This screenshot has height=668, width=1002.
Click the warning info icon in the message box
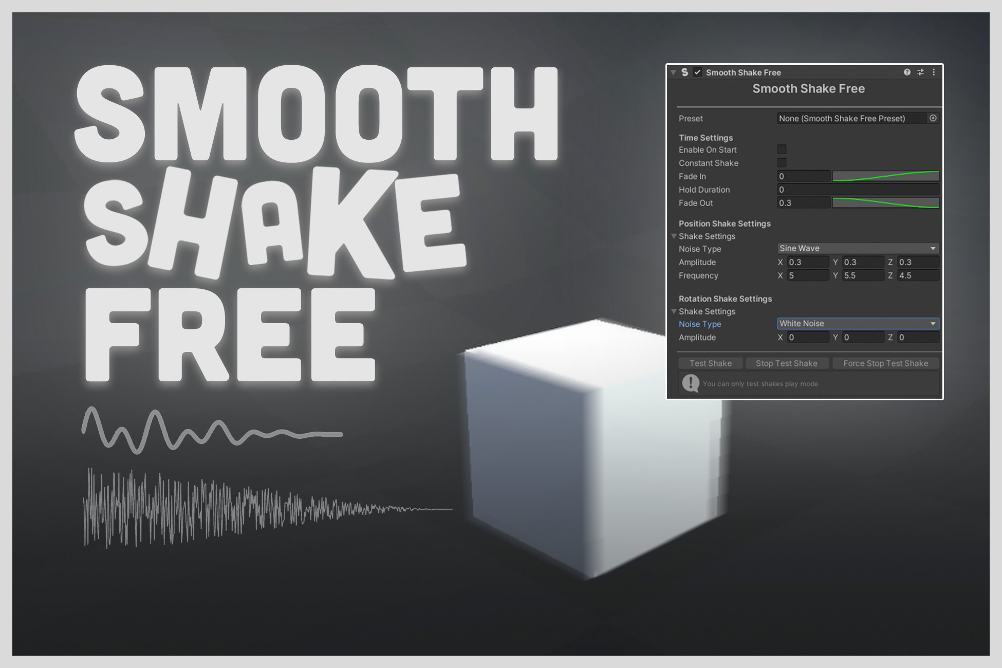(x=691, y=383)
